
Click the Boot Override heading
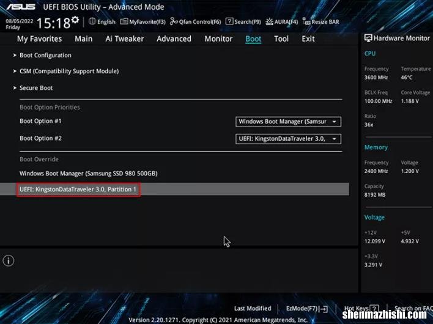(39, 159)
